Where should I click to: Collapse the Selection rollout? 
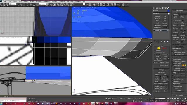click(x=161, y=46)
